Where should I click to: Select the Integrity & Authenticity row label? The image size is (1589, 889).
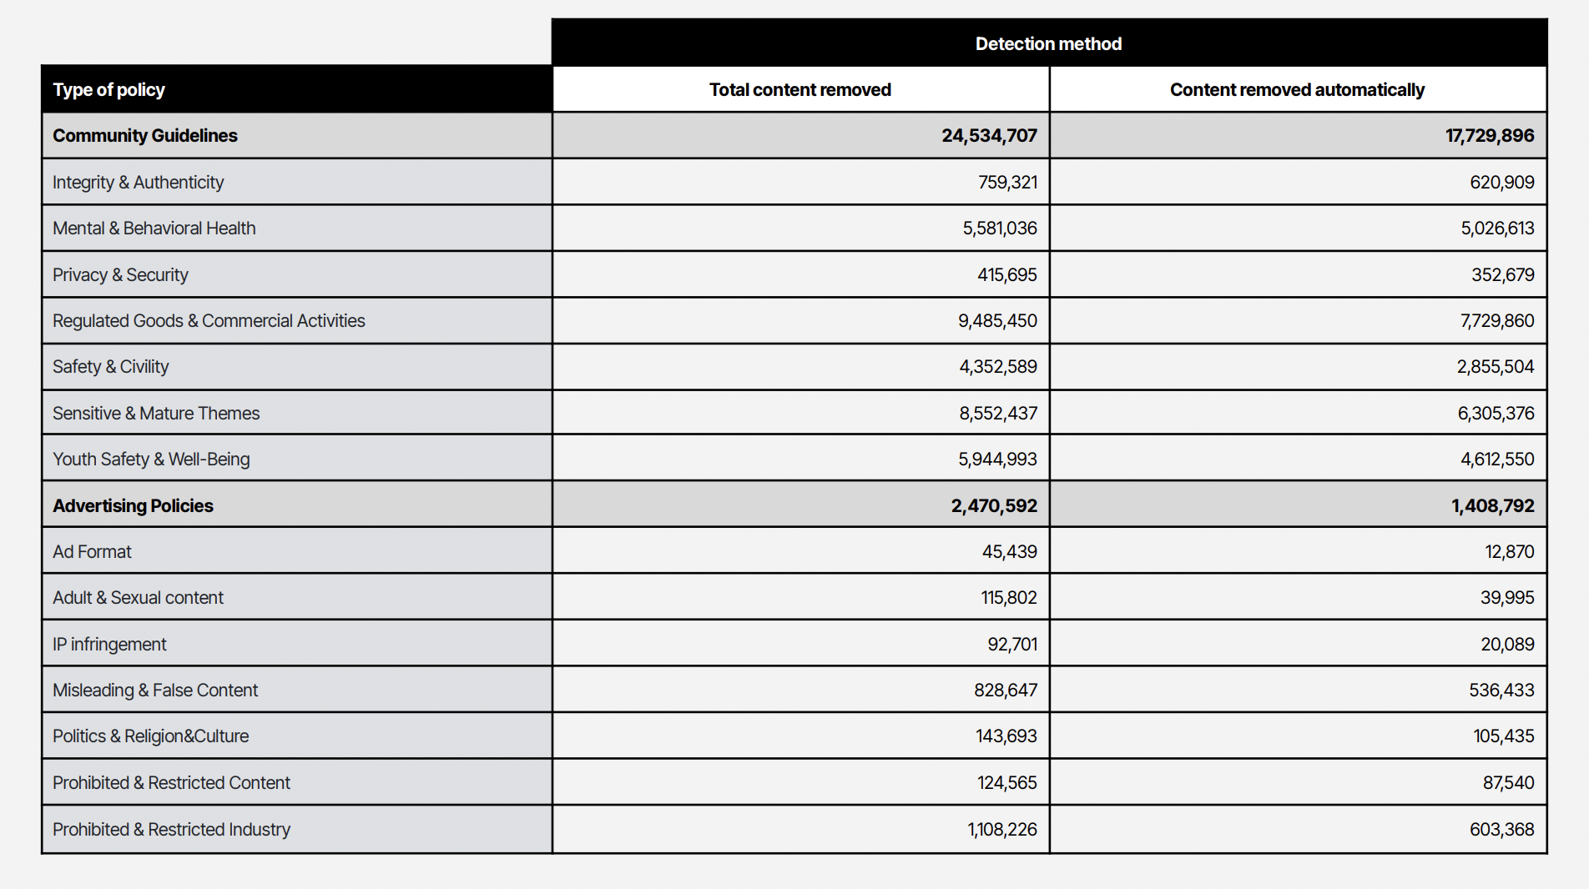pos(139,182)
